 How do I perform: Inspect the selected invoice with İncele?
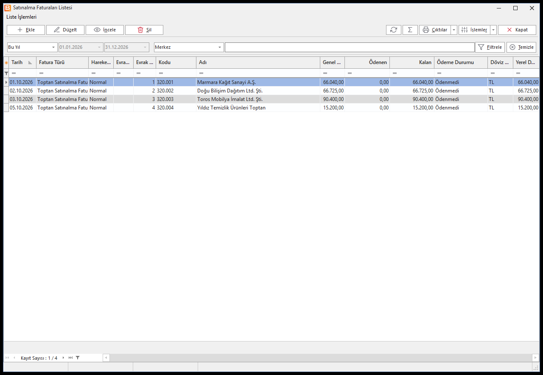click(105, 30)
